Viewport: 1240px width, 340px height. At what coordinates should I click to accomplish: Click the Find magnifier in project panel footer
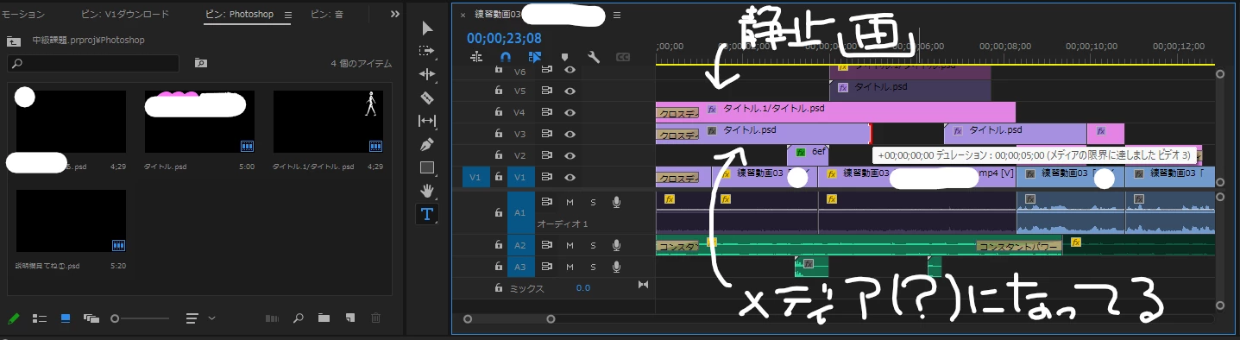[298, 318]
